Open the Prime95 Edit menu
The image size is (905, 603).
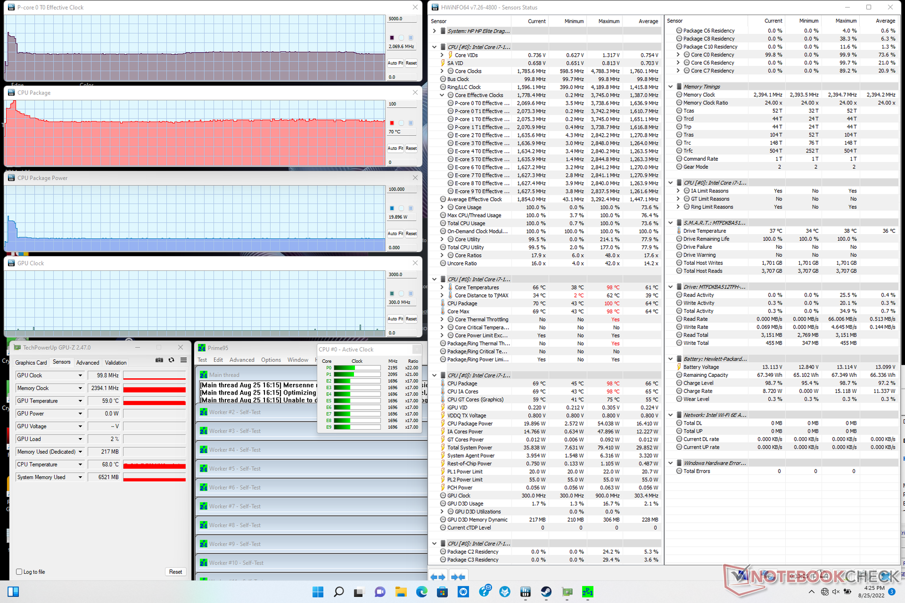click(218, 360)
